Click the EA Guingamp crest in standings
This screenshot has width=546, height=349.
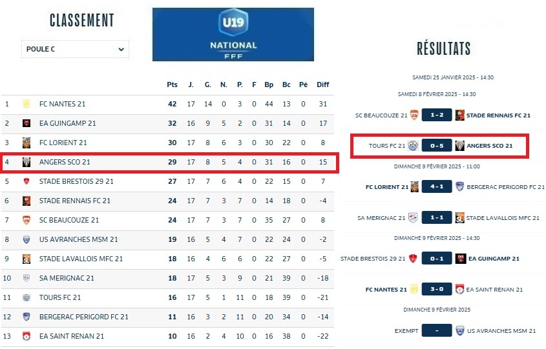pyautogui.click(x=26, y=123)
